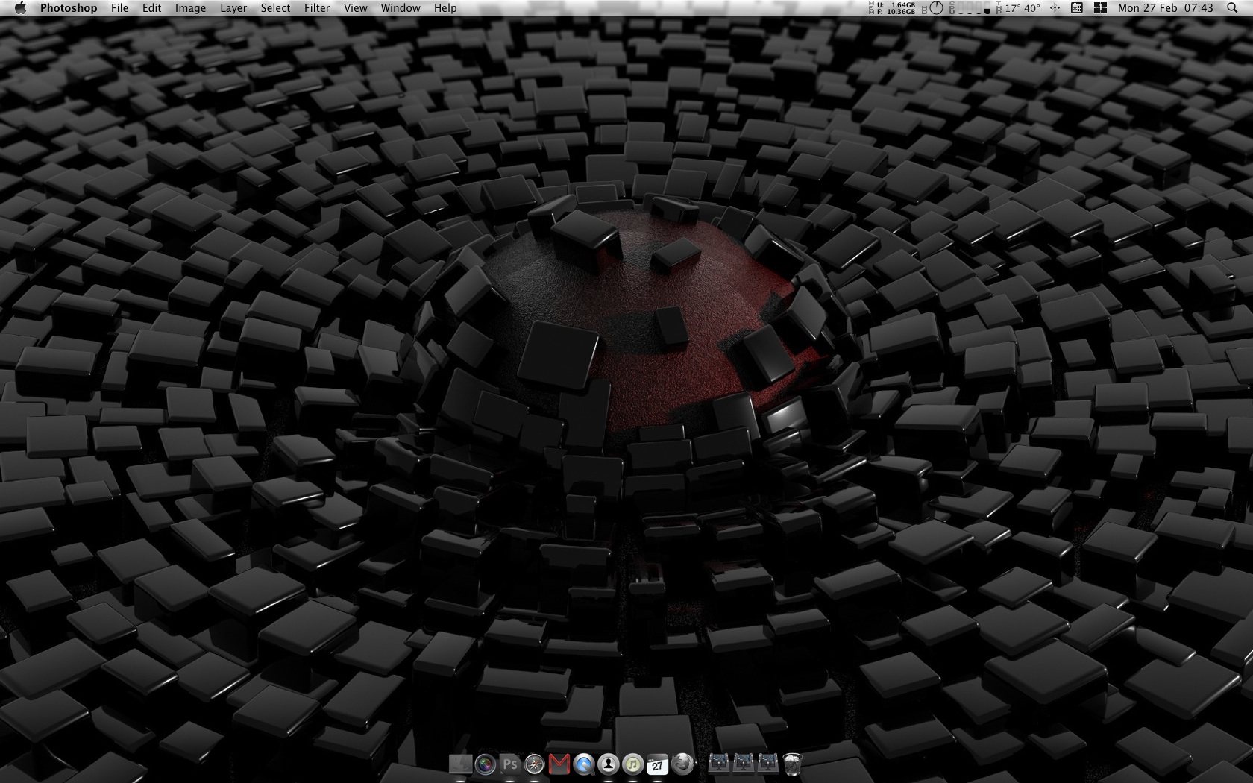Launch QuickTime Player from the dock
1253x783 pixels.
[584, 764]
